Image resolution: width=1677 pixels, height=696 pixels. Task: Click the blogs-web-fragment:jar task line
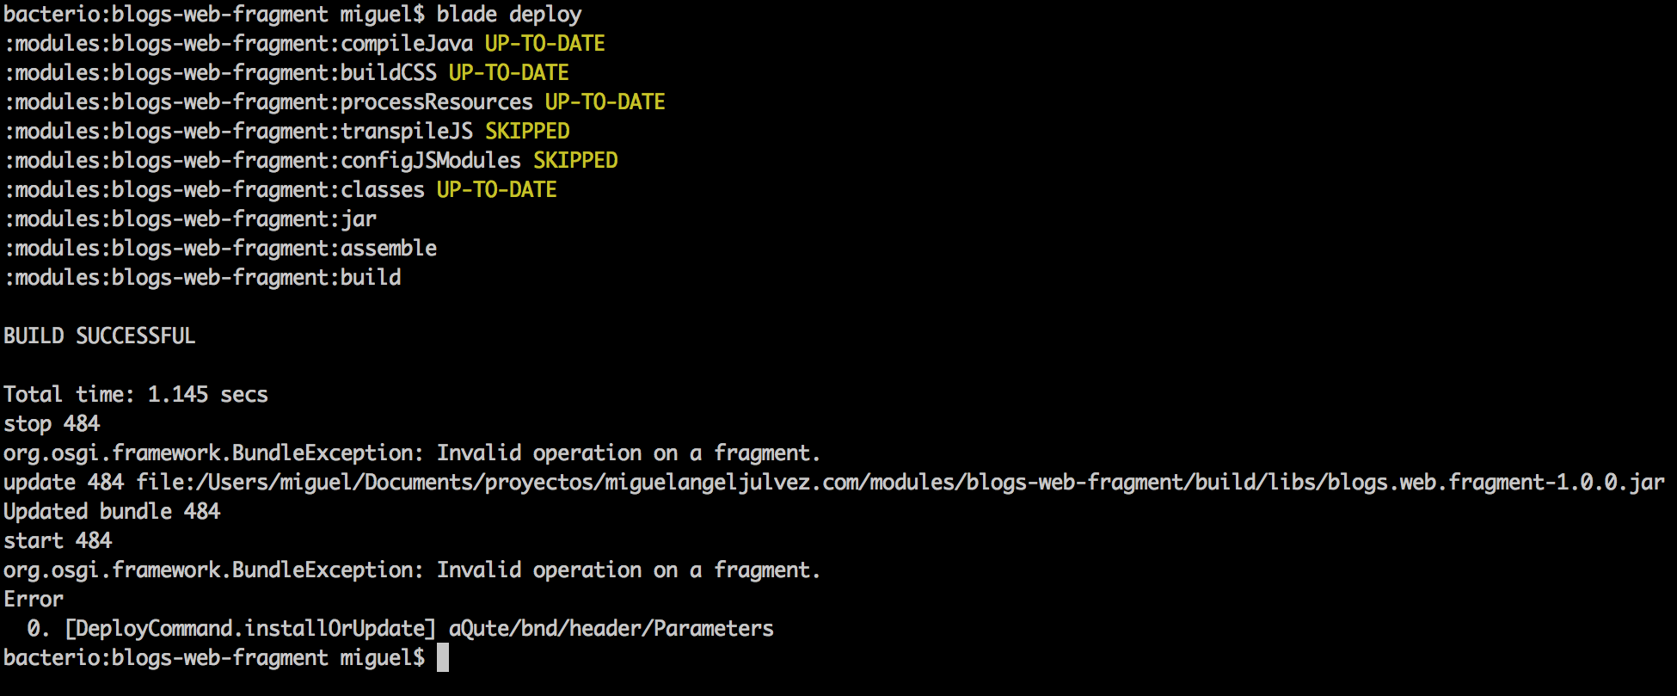190,219
